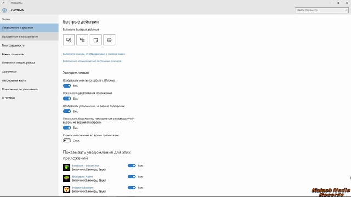
Task: Click the back arrow in title bar
Action: click(x=4, y=3)
